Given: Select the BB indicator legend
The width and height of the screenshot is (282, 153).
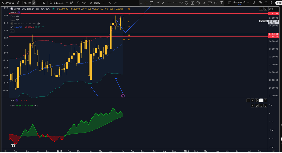Looking at the screenshot, I should coord(12,27).
